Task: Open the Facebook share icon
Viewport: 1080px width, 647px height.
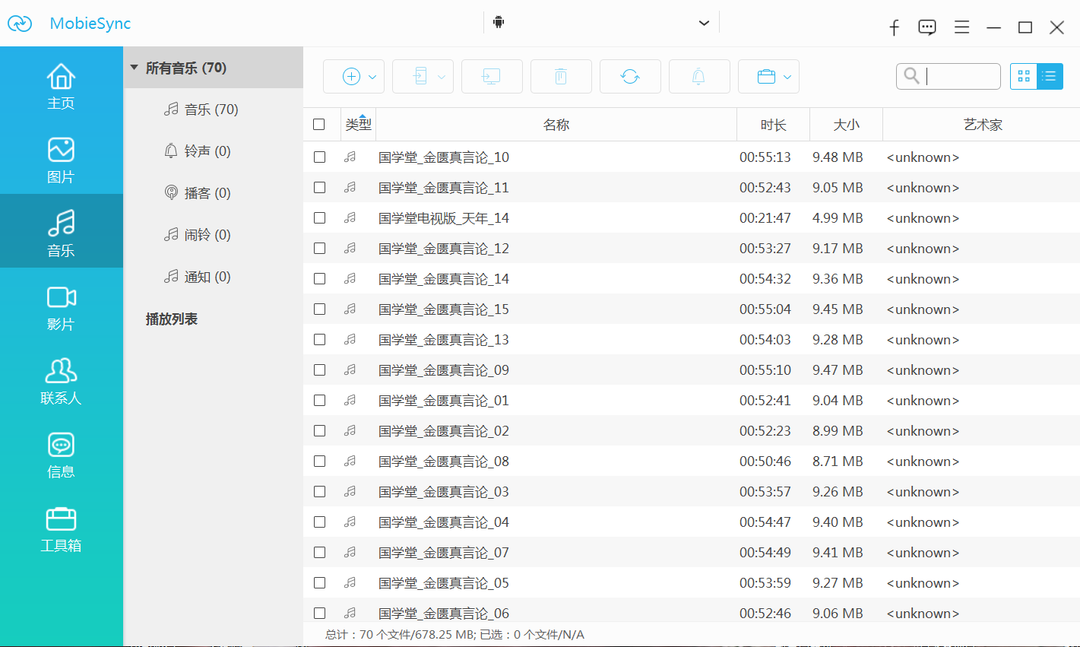Action: (895, 28)
